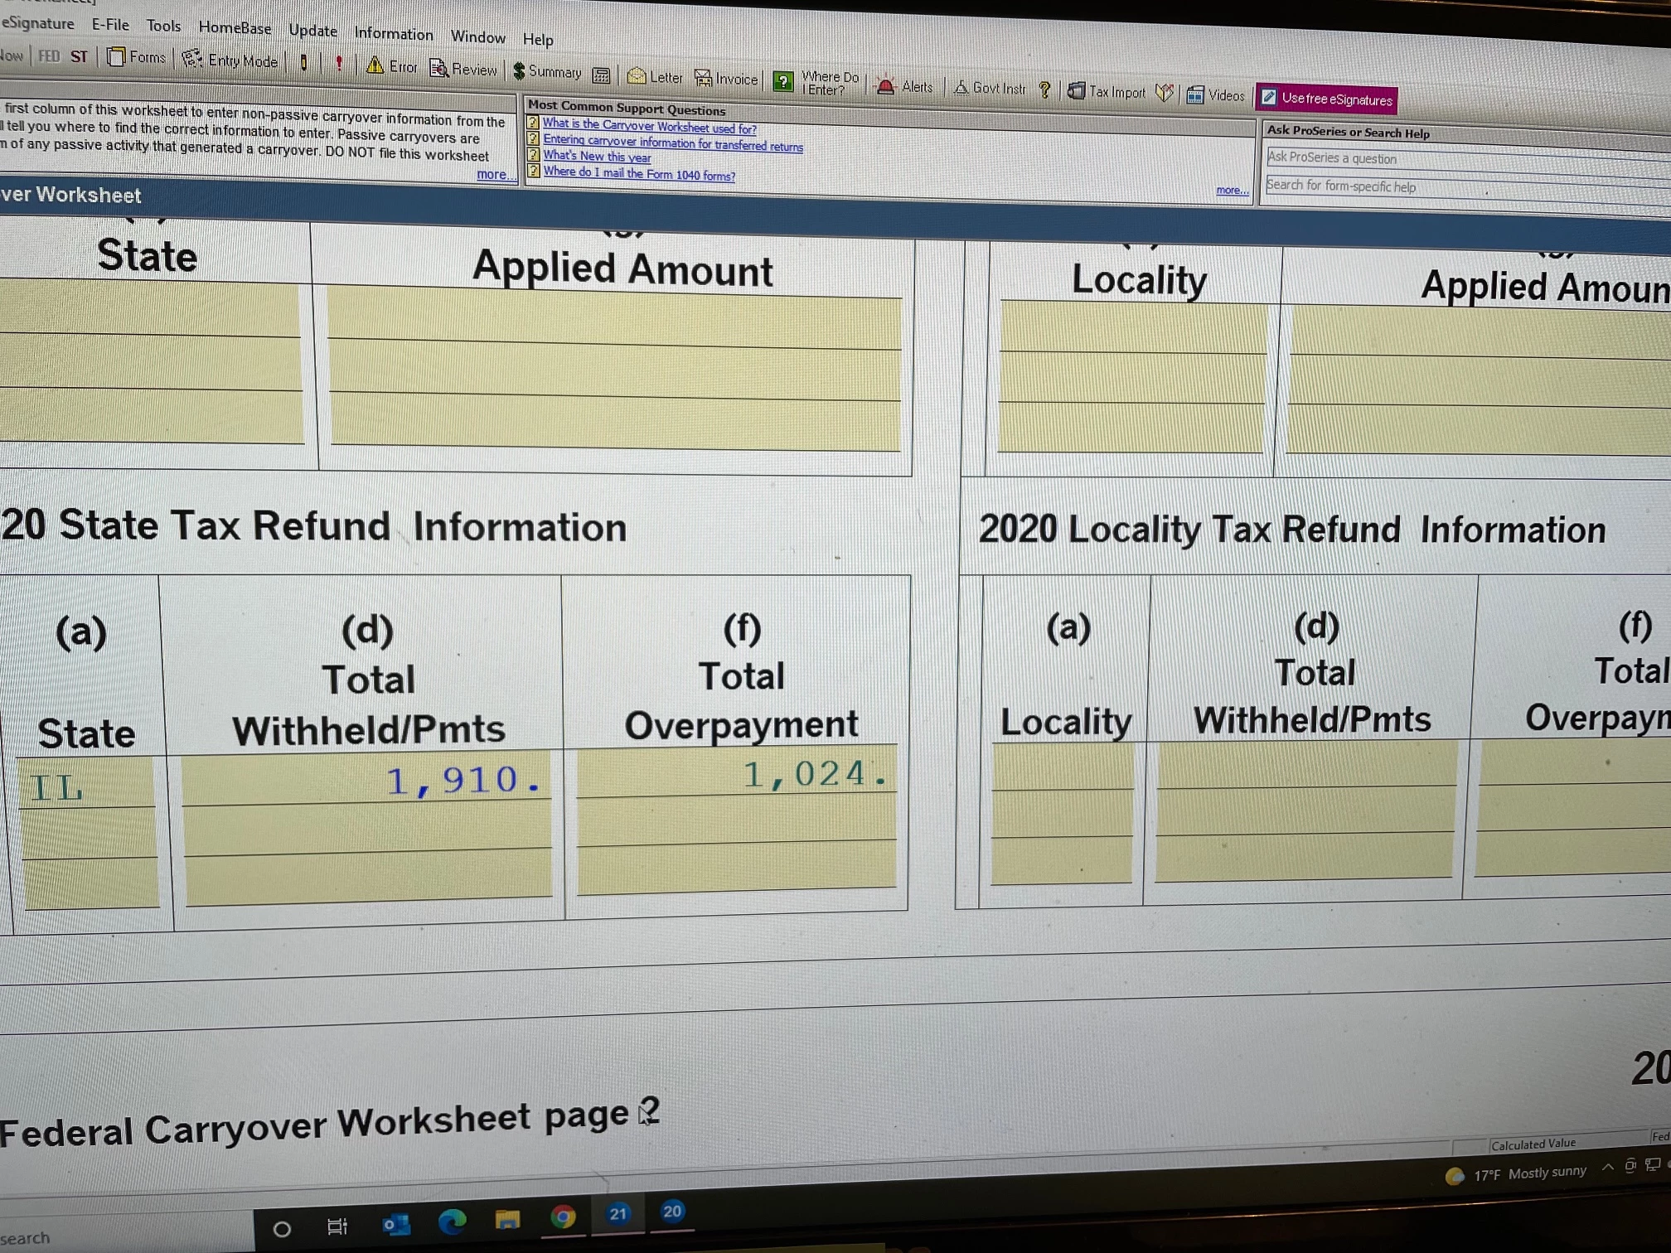This screenshot has height=1253, width=1671.
Task: Open 'Where do I mail the Form 1040 forms?' link
Action: [x=638, y=173]
